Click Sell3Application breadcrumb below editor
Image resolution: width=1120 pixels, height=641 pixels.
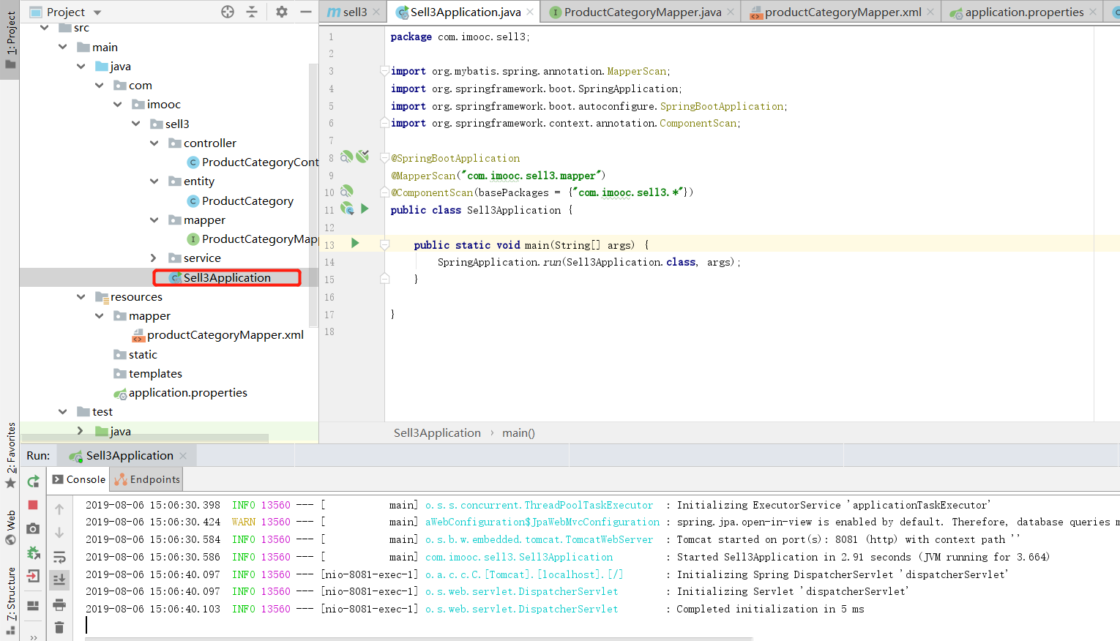coord(437,432)
